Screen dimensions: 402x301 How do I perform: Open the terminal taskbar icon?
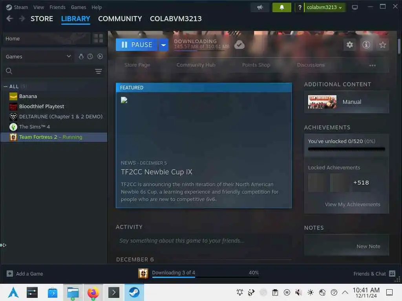click(x=114, y=292)
